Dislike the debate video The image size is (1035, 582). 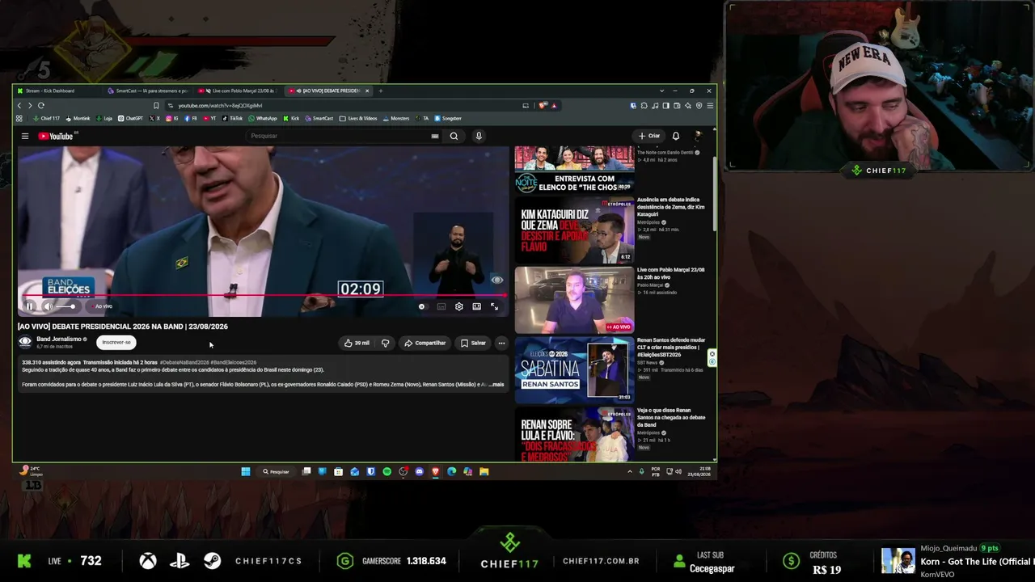coord(385,343)
